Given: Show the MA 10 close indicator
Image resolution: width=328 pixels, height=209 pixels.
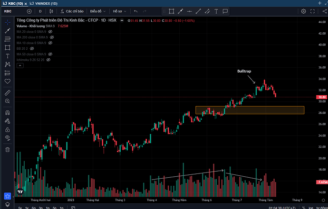Looking at the screenshot, I should [x=50, y=43].
